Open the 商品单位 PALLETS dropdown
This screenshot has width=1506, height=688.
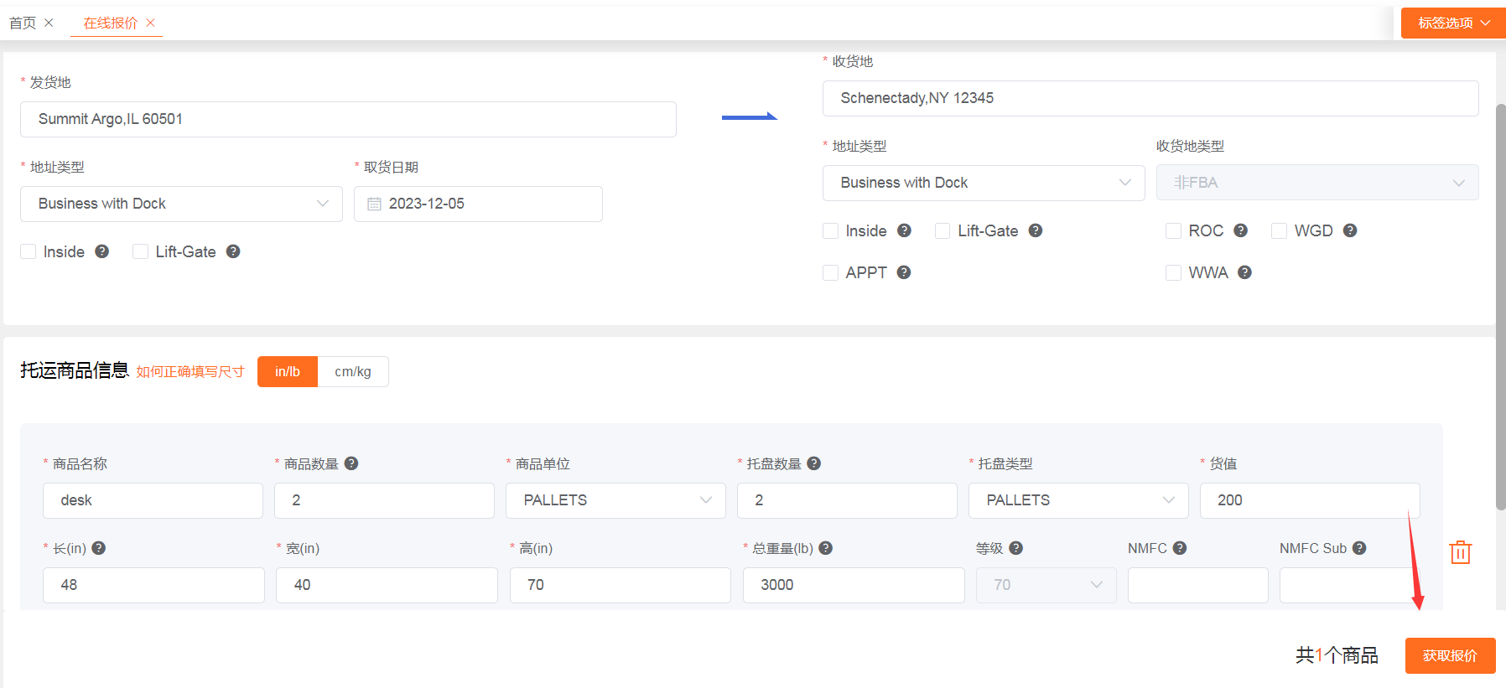tap(615, 500)
